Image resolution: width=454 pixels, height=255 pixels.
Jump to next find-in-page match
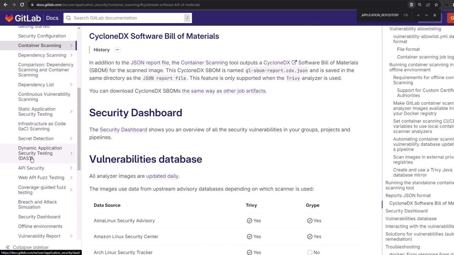click(426, 15)
